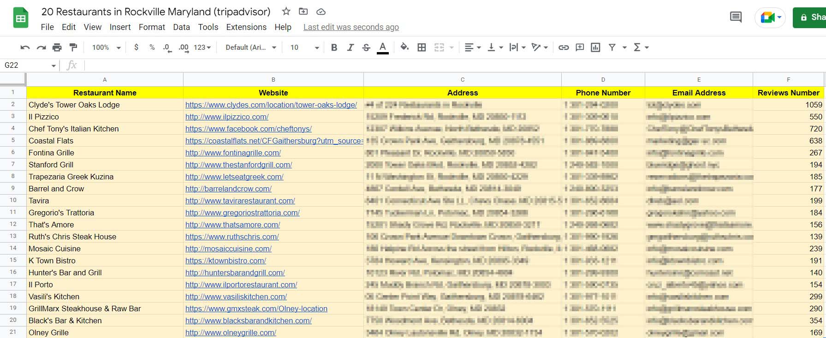Open the Default (Arial) font dropdown
The image size is (826, 338).
[251, 47]
